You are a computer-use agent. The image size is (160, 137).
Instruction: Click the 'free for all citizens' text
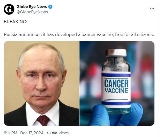[x=134, y=34]
